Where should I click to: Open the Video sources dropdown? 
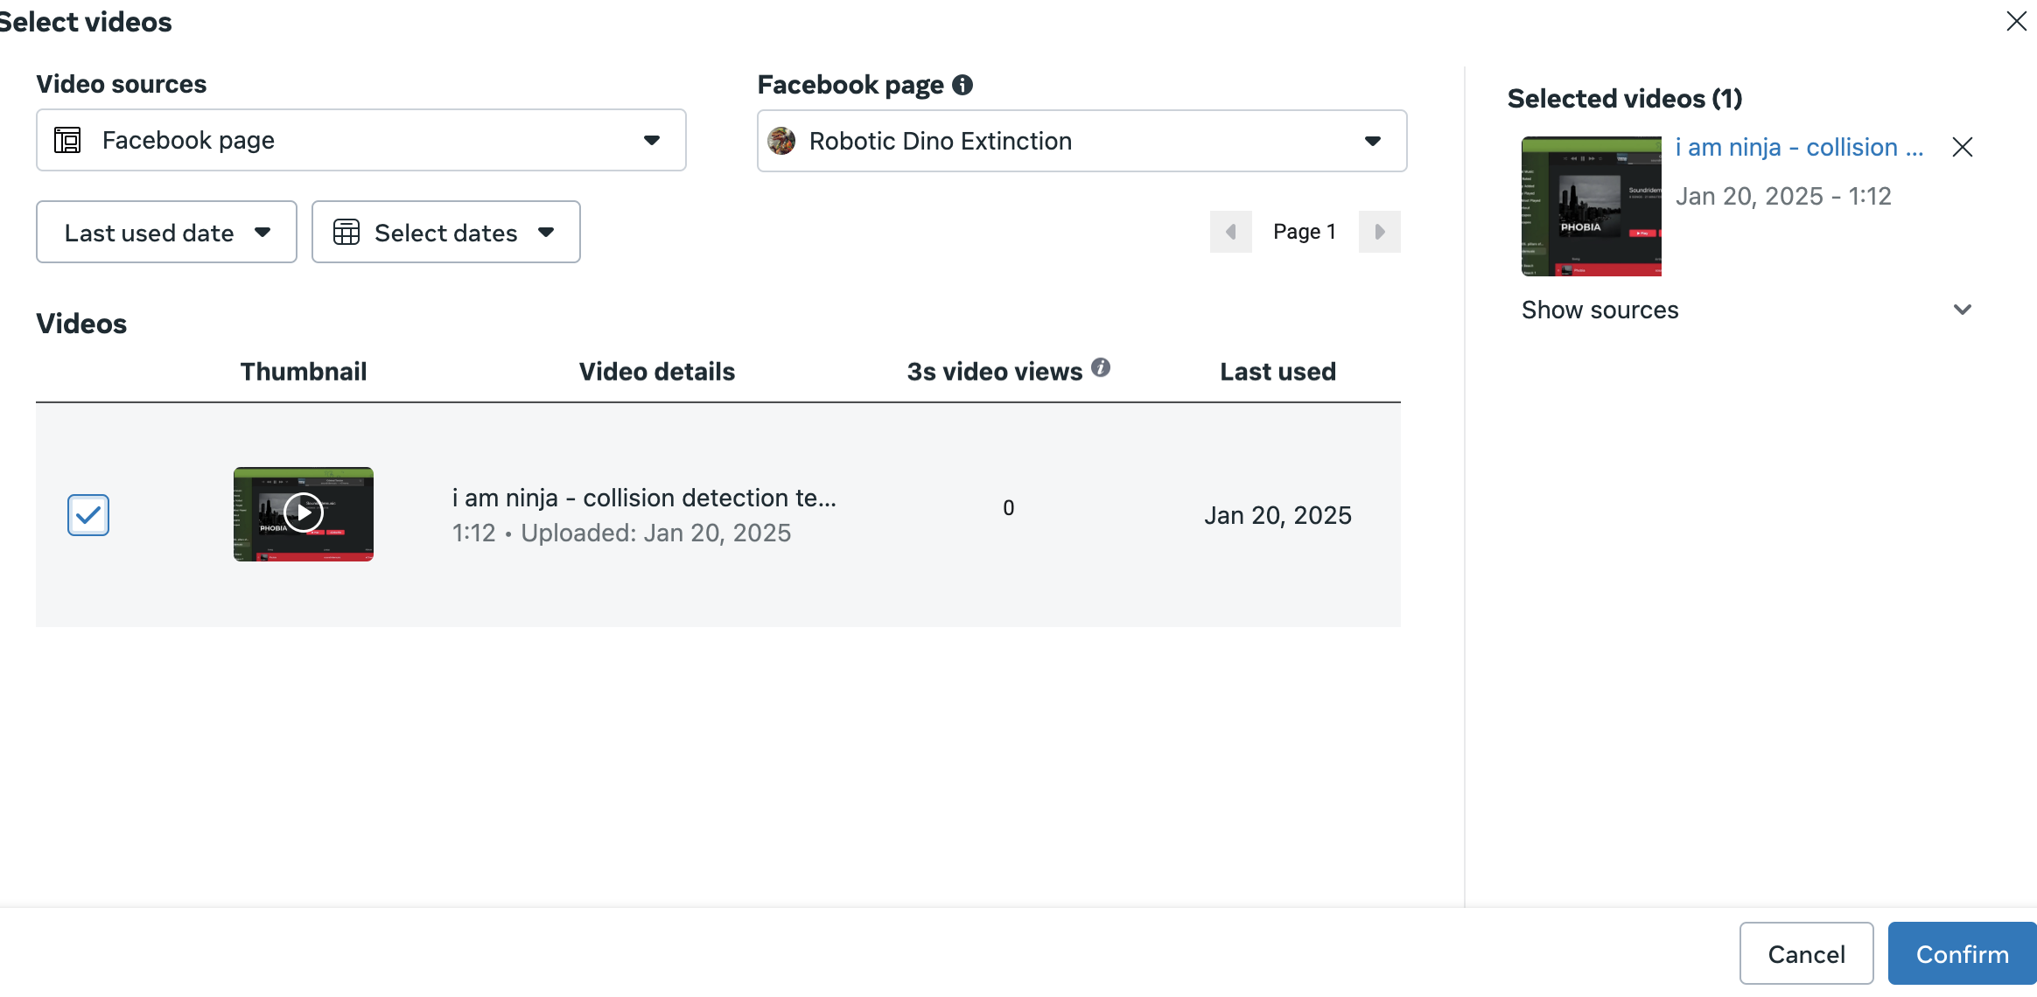[x=360, y=140]
